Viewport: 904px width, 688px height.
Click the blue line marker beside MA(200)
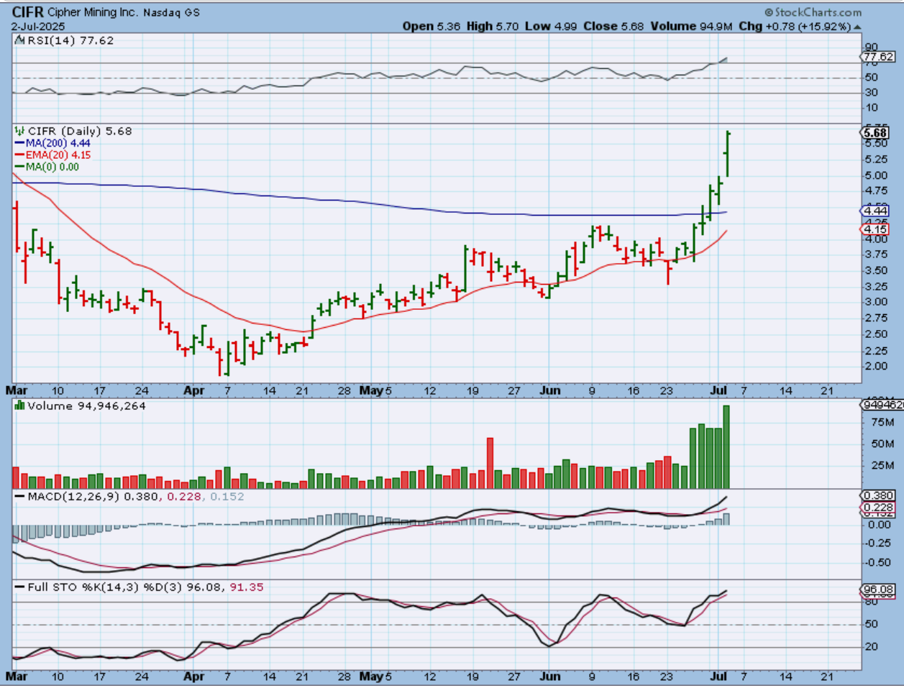coord(19,144)
